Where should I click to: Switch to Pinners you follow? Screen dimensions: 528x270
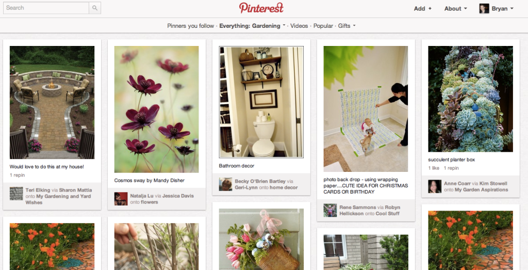190,26
